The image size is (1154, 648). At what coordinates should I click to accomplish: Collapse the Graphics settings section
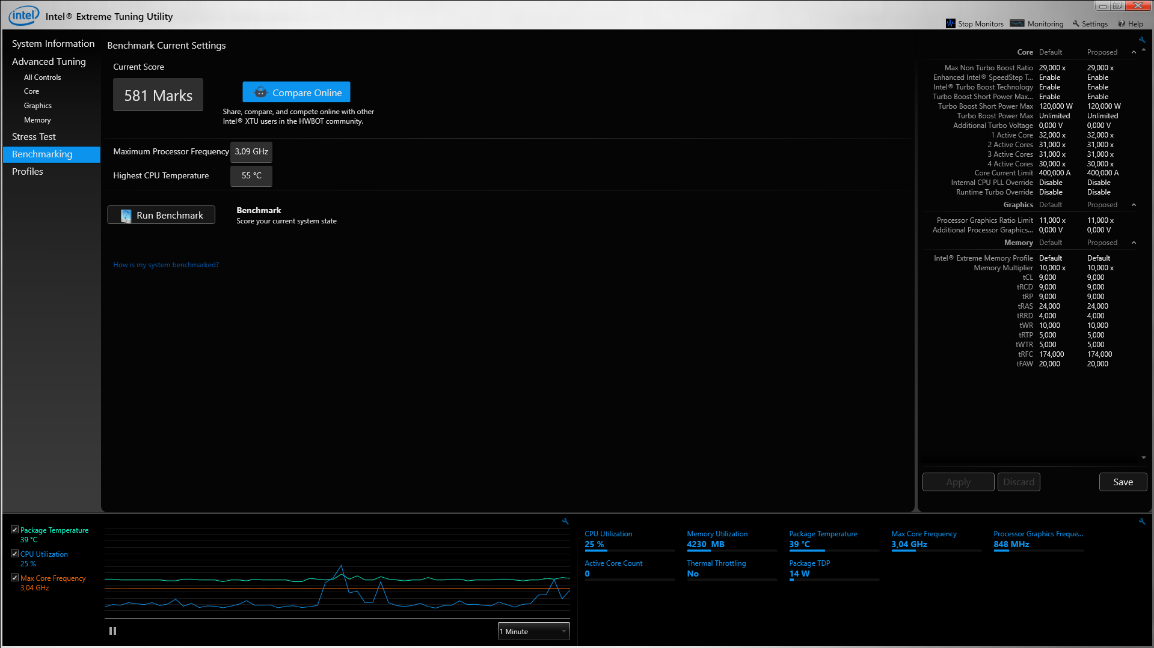(1134, 205)
